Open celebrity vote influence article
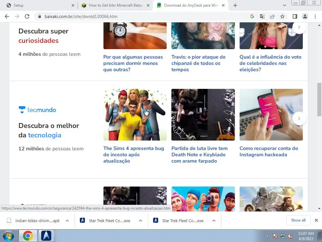Viewport: 322px width, 242px height. tap(270, 63)
